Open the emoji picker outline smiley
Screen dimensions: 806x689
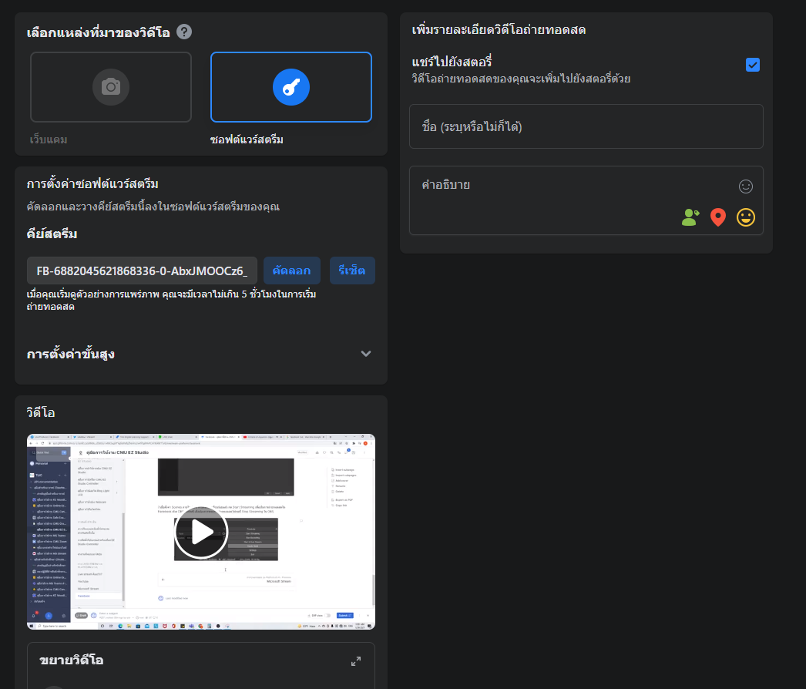coord(746,187)
